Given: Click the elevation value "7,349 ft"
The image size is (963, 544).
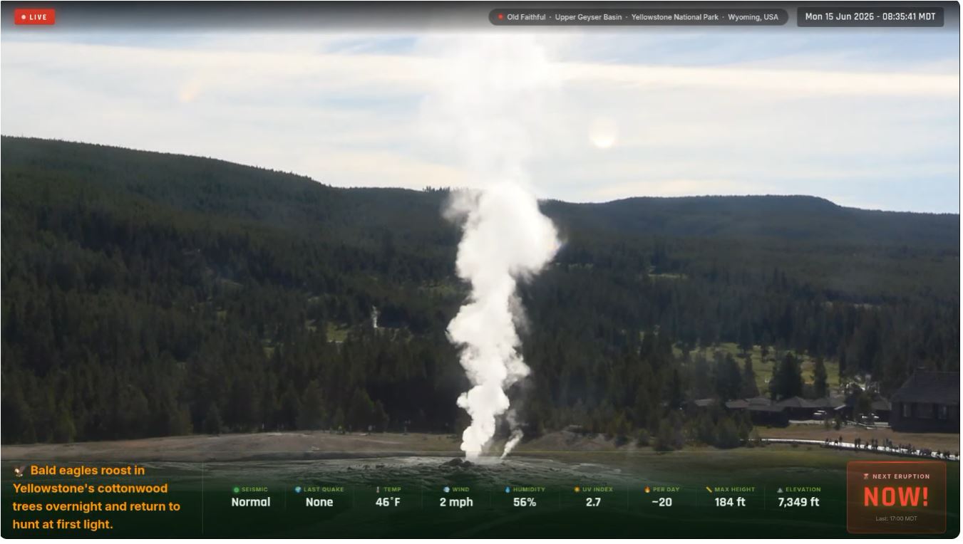Looking at the screenshot, I should pyautogui.click(x=798, y=502).
